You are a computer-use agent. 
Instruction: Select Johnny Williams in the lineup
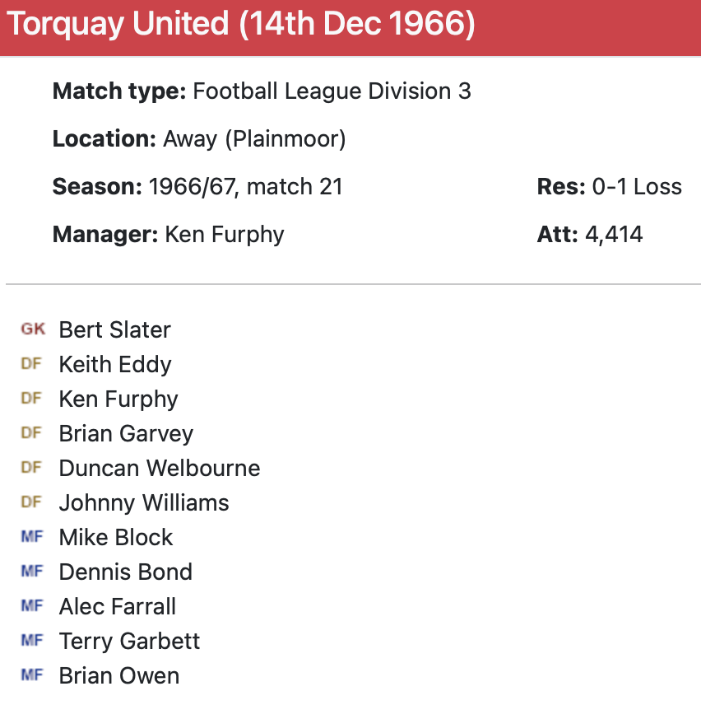tap(144, 502)
